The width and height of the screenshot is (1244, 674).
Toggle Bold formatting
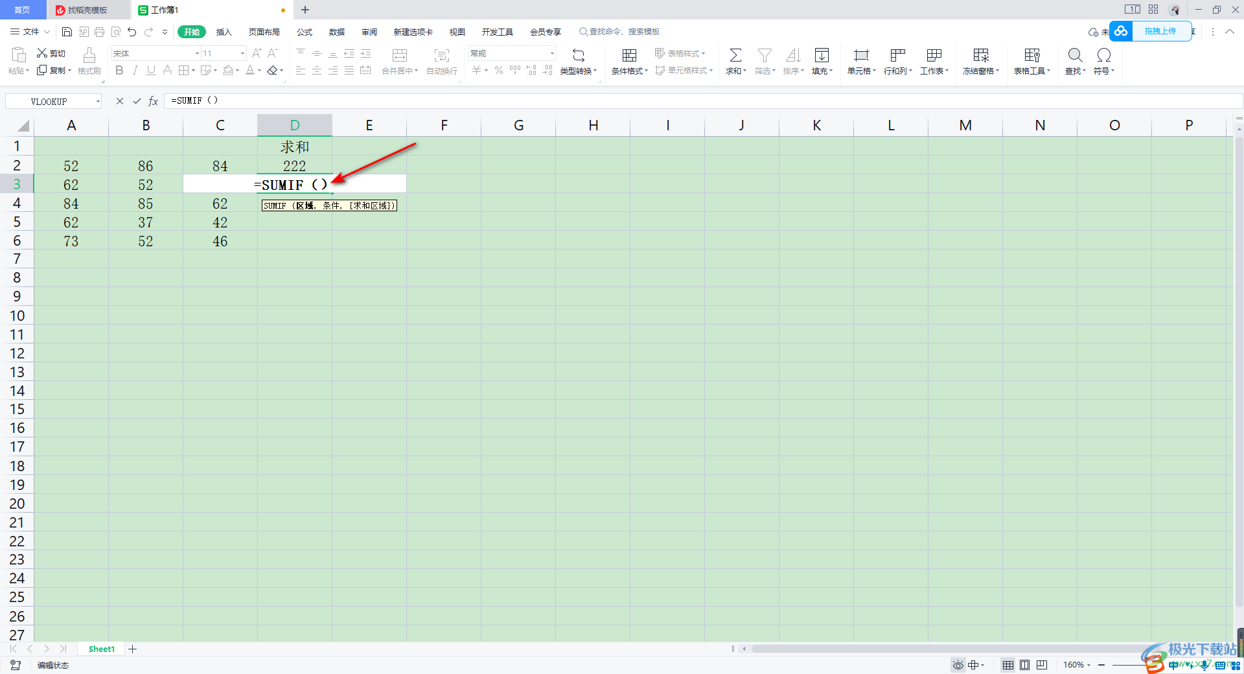[119, 70]
